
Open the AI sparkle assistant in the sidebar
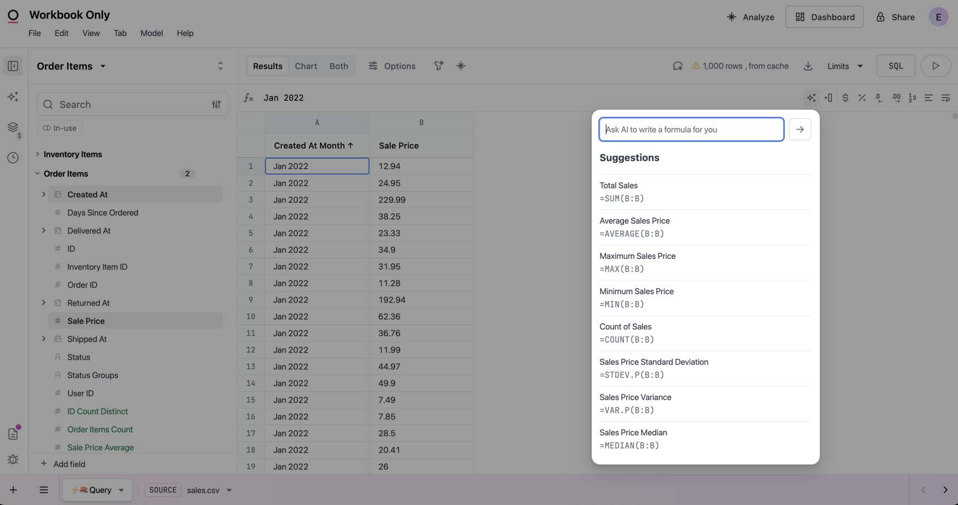pyautogui.click(x=13, y=96)
